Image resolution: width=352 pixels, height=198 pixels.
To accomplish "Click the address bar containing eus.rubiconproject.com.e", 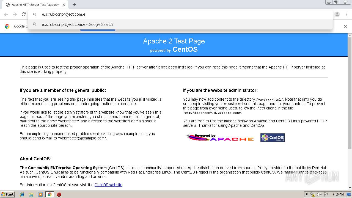I will [180, 14].
